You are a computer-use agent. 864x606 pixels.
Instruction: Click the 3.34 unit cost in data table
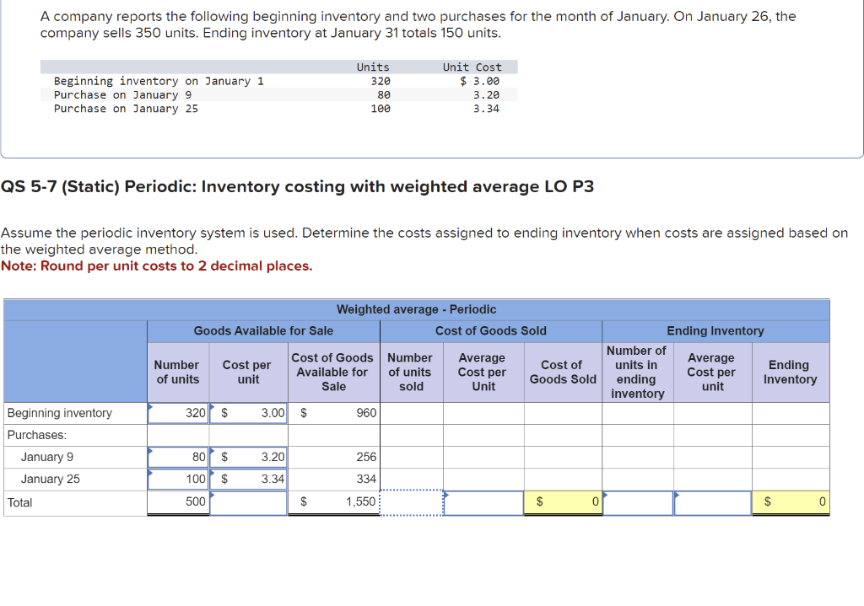click(486, 109)
